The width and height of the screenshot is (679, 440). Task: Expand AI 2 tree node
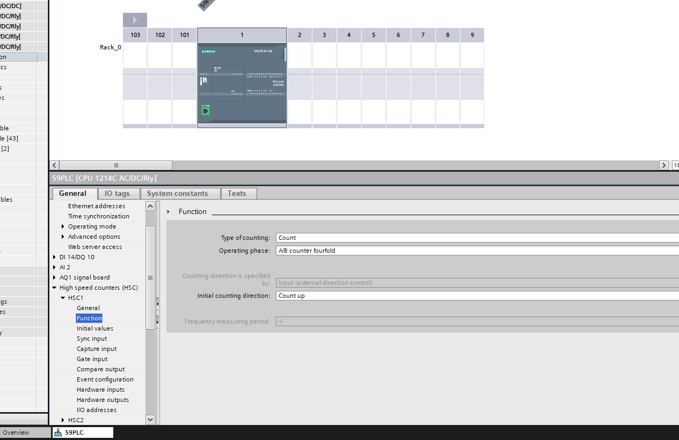point(54,267)
